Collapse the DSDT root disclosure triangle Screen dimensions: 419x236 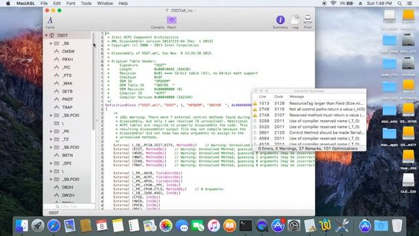coord(46,35)
